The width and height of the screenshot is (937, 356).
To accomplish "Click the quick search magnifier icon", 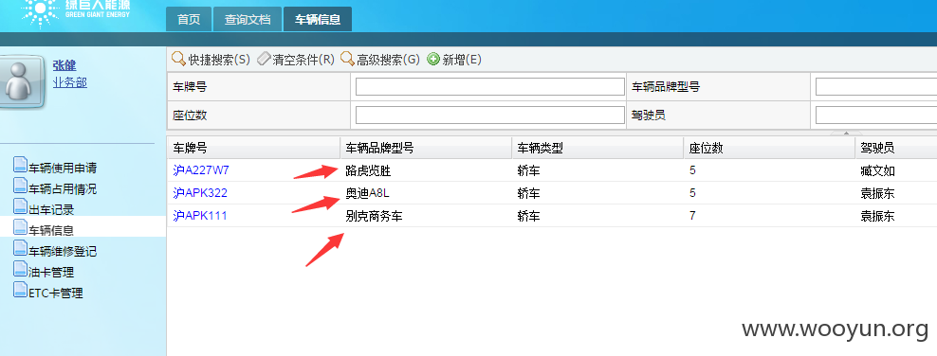I will 178,59.
